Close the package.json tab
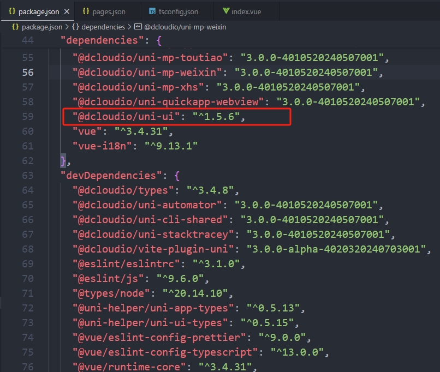 pos(66,11)
